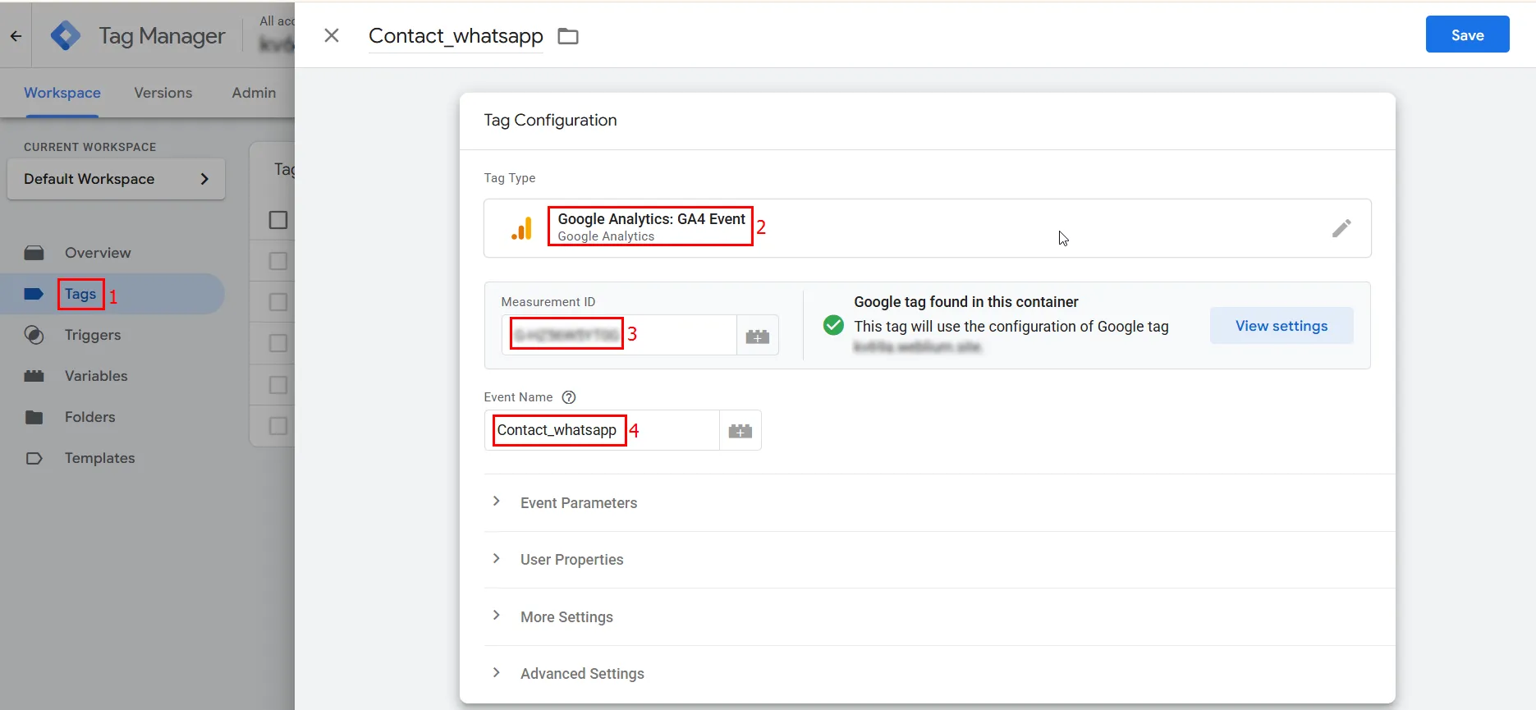Save the Contact_whatsapp tag
Screen dimensions: 1536x710
coord(1467,34)
